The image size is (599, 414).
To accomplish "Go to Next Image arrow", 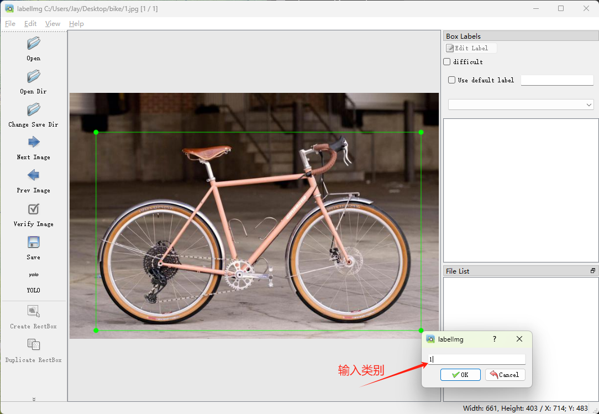I will (34, 143).
